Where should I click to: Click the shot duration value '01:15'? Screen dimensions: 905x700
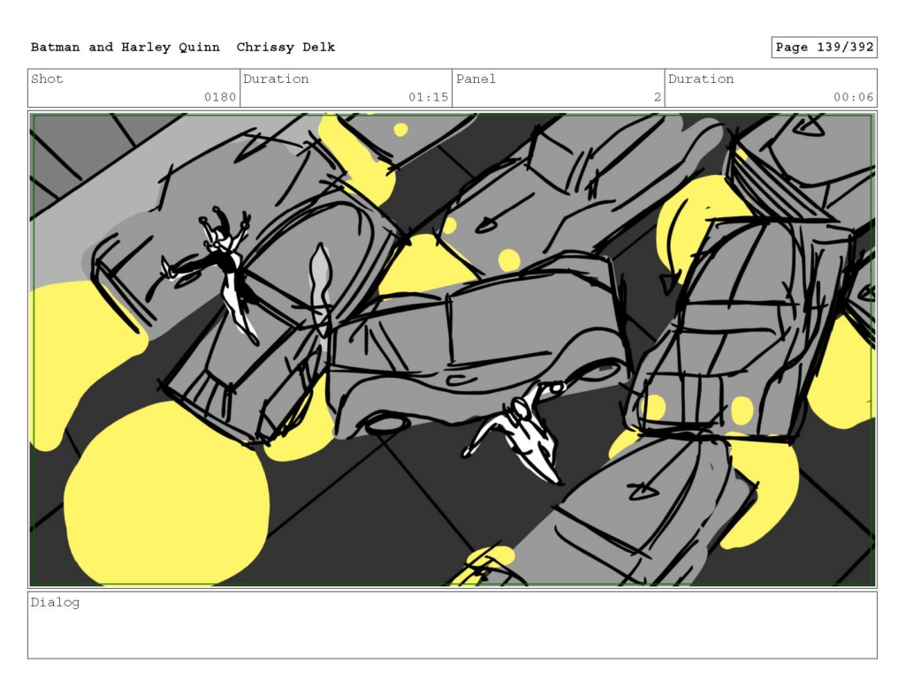click(x=429, y=97)
